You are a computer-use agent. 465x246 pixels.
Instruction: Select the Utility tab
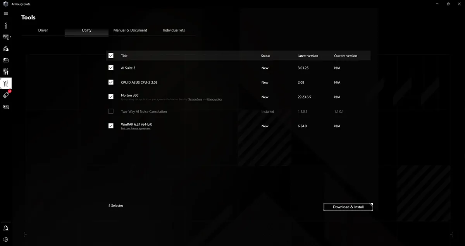[87, 30]
